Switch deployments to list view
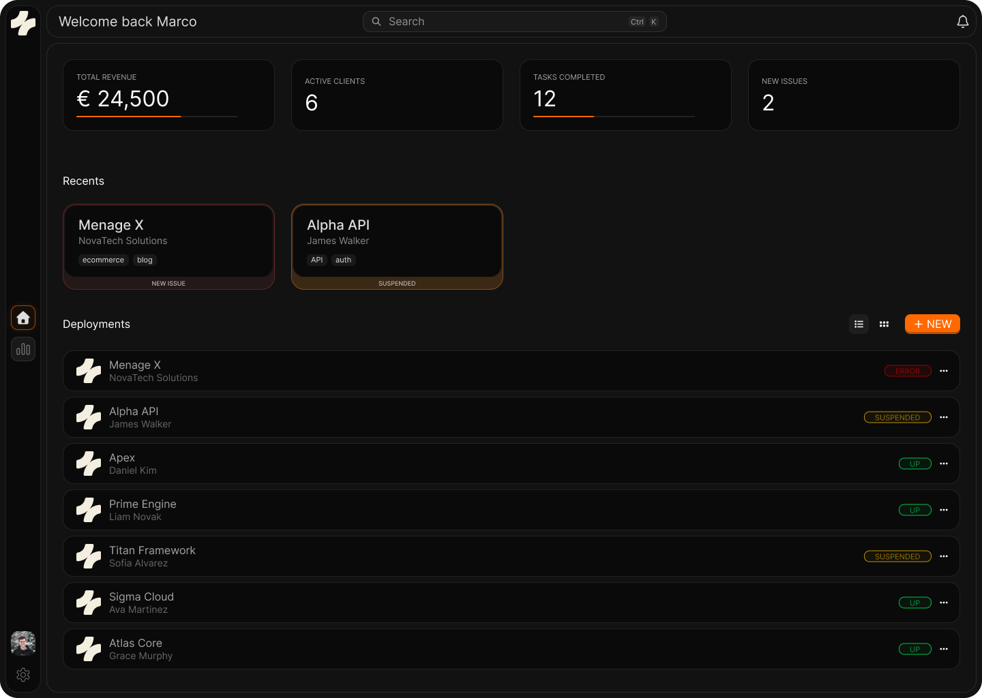 859,324
